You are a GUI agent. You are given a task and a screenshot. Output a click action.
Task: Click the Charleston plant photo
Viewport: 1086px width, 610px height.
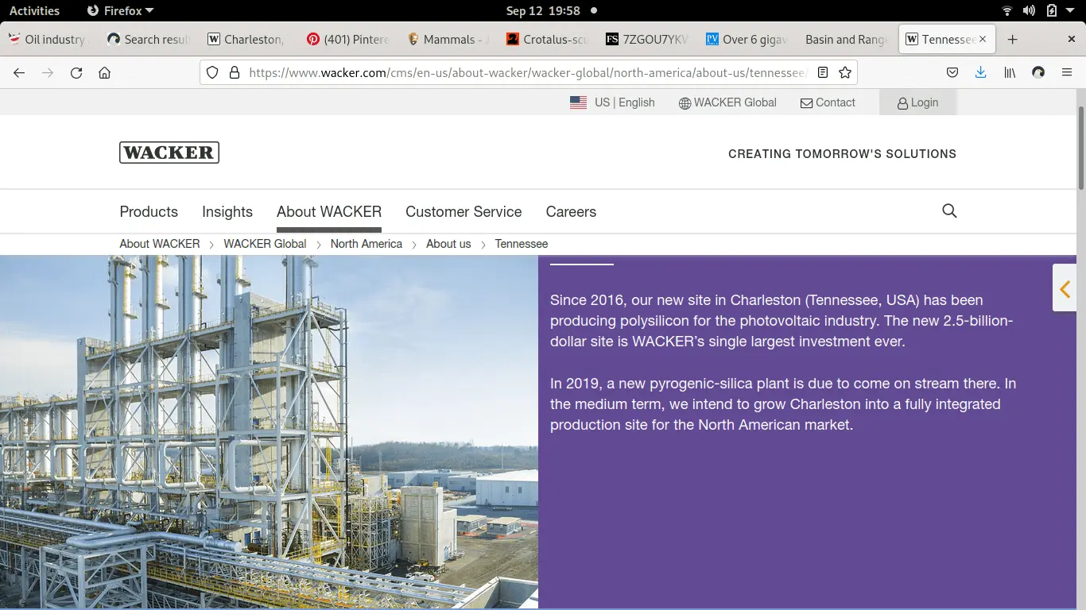point(269,433)
